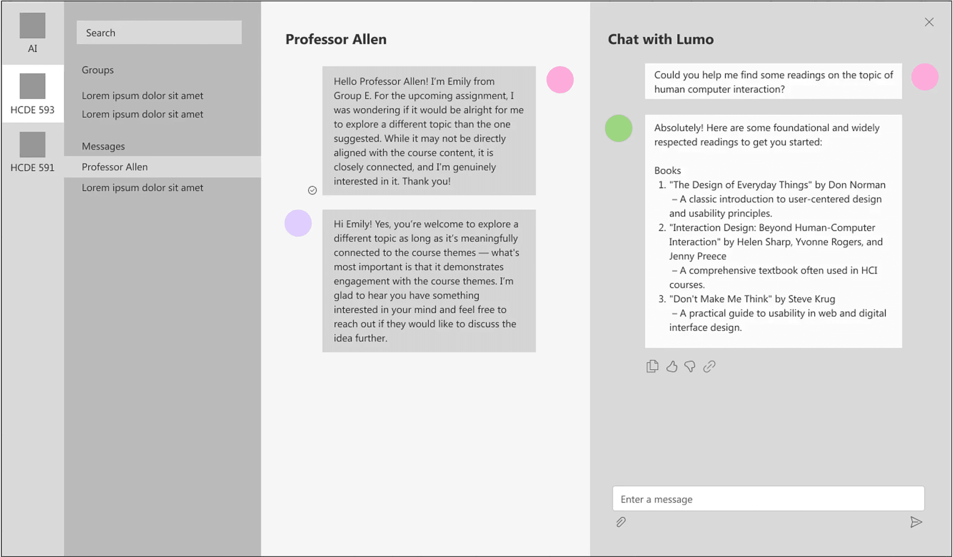Open second Lorem ipsum group item
Image resolution: width=953 pixels, height=557 pixels.
click(143, 114)
